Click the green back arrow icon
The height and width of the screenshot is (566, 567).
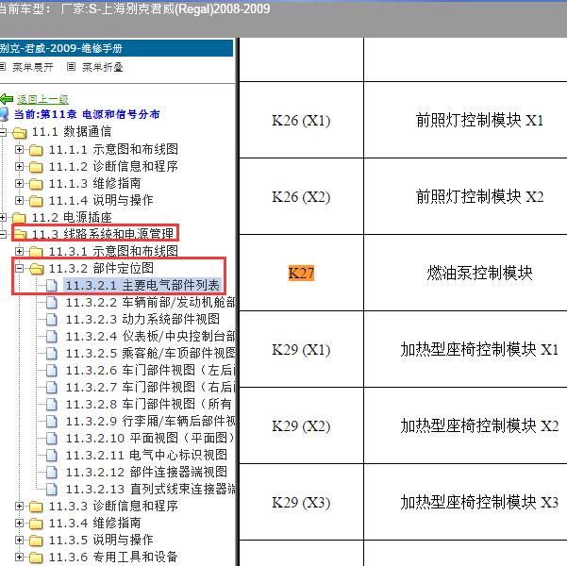coord(7,99)
